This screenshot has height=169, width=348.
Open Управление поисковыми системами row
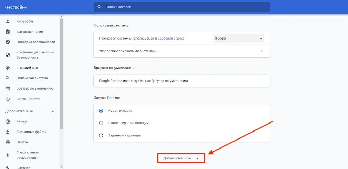tap(182, 51)
